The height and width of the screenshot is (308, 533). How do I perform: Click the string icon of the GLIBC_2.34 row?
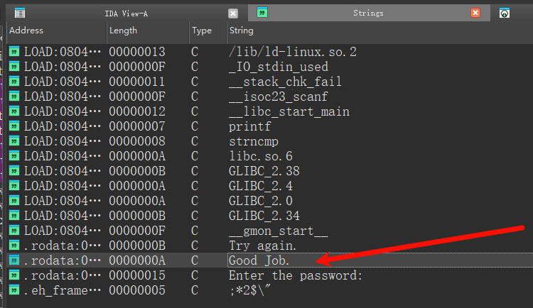(14, 216)
